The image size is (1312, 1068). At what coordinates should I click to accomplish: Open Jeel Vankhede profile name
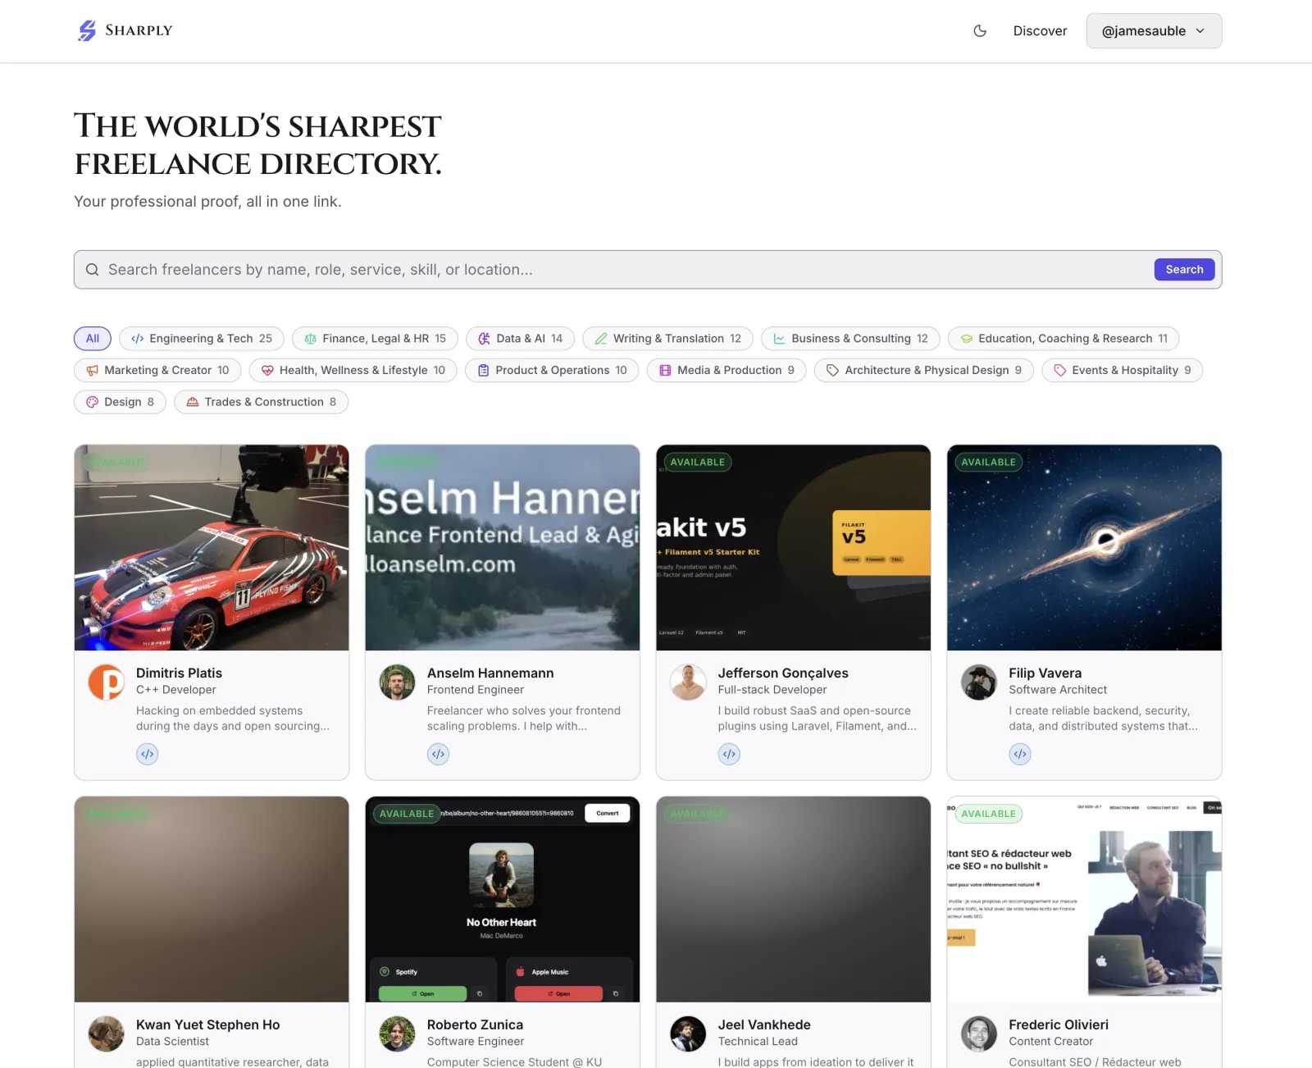[764, 1025]
